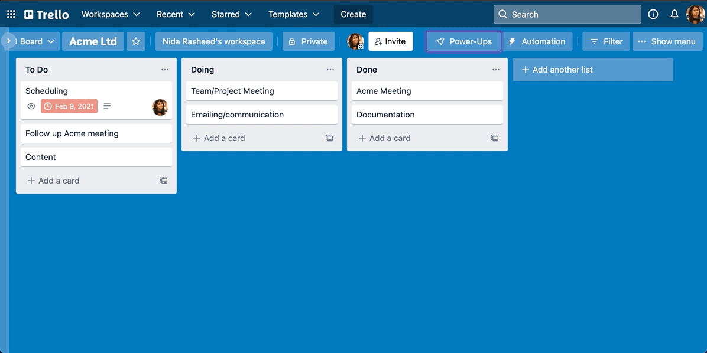Open the information icon in header

653,14
